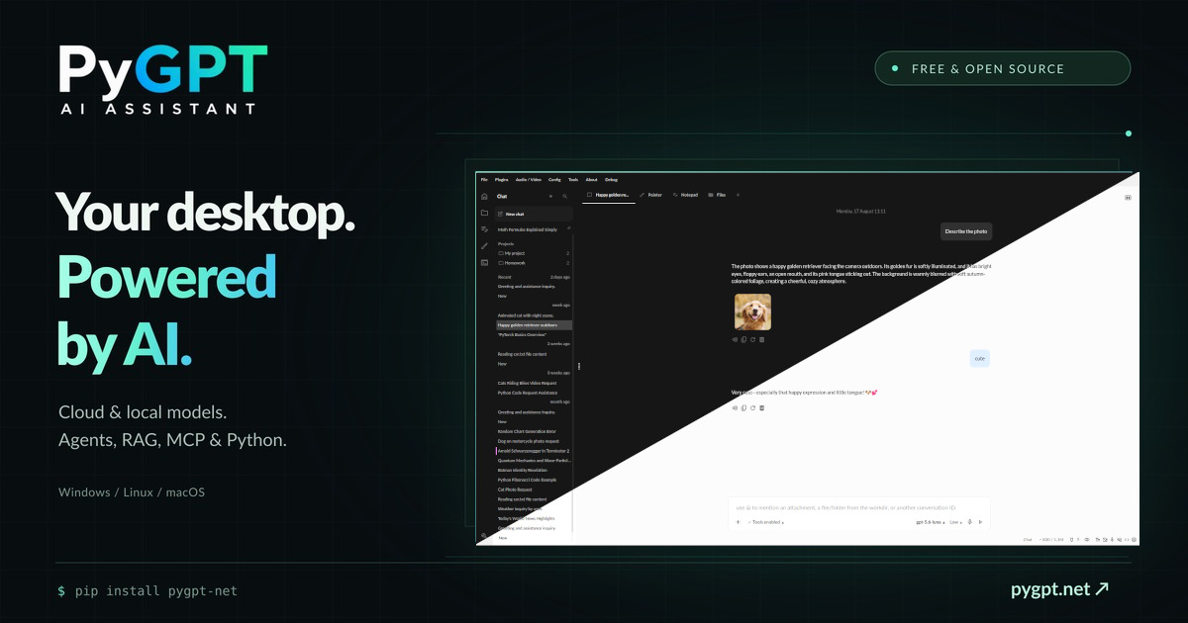Click the send arrow in input box
Image resolution: width=1188 pixels, height=623 pixels.
(x=980, y=521)
